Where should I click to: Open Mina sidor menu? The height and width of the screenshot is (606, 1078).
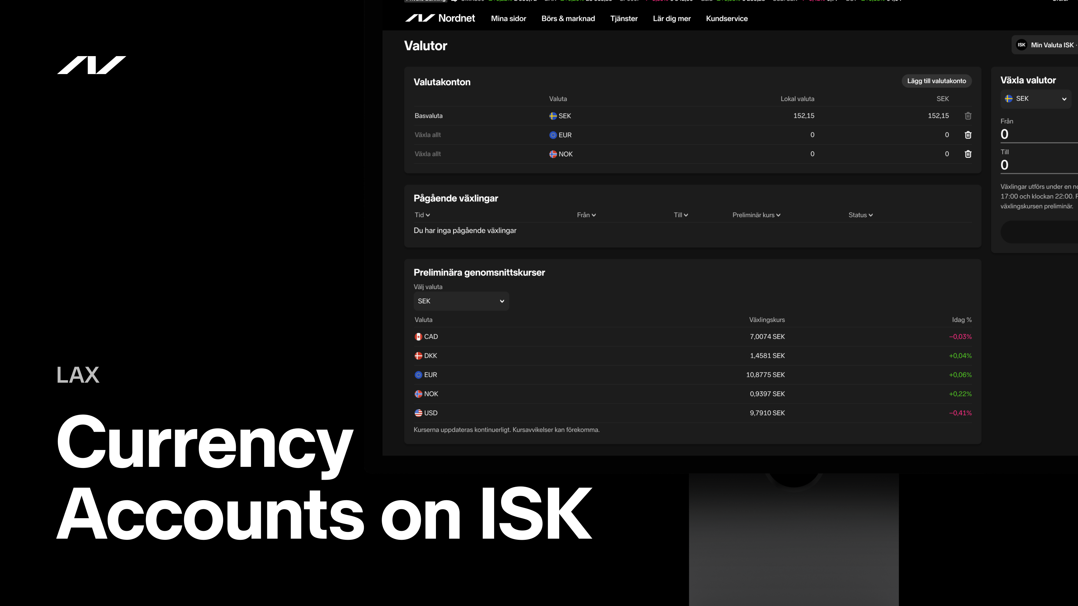508,19
